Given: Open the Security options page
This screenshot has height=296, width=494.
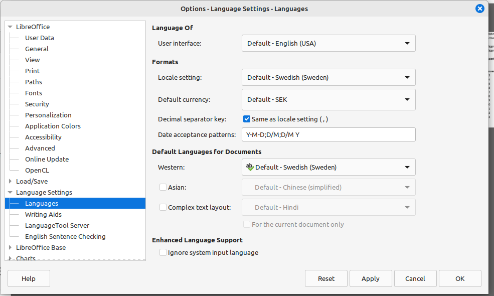Looking at the screenshot, I should (x=37, y=104).
